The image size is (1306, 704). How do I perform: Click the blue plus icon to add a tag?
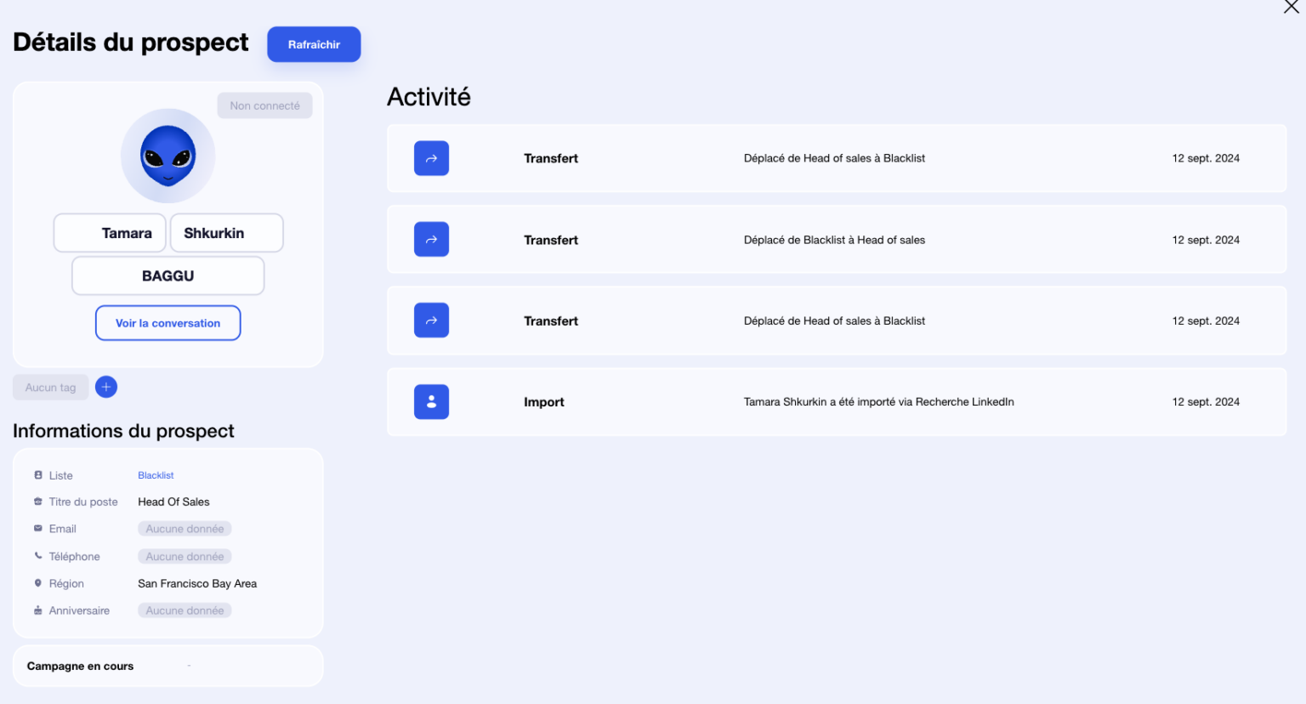click(106, 387)
